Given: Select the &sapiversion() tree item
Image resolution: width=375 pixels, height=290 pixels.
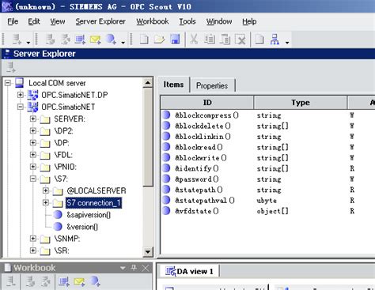Looking at the screenshot, I should [x=89, y=215].
